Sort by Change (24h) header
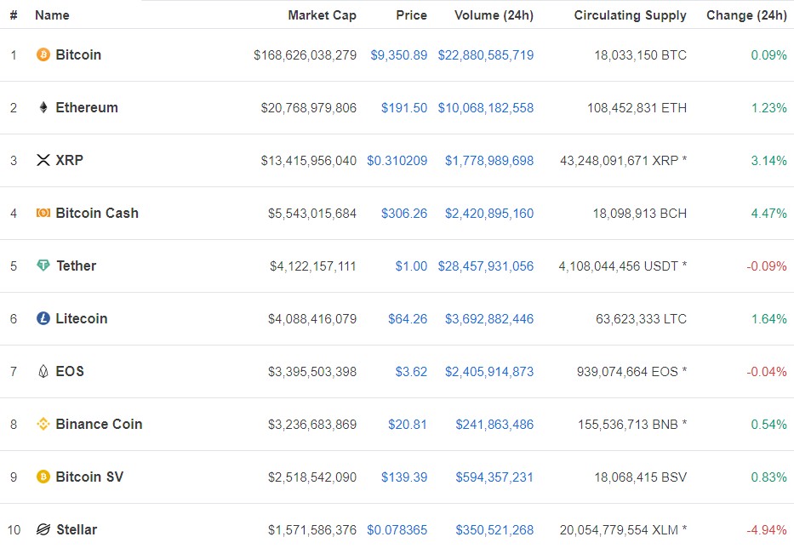 (746, 15)
